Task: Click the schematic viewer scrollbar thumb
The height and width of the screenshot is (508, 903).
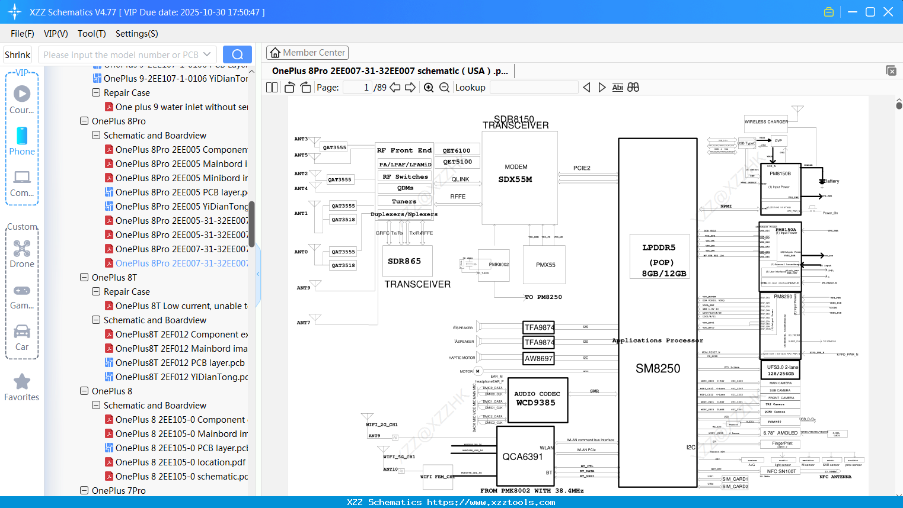Action: pyautogui.click(x=899, y=105)
